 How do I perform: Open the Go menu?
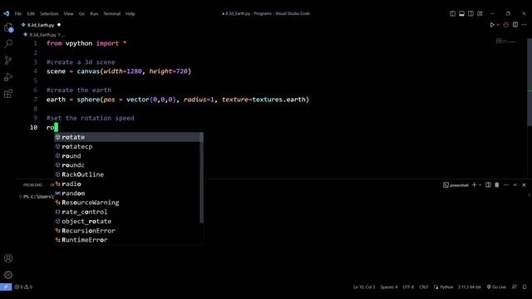(x=81, y=14)
